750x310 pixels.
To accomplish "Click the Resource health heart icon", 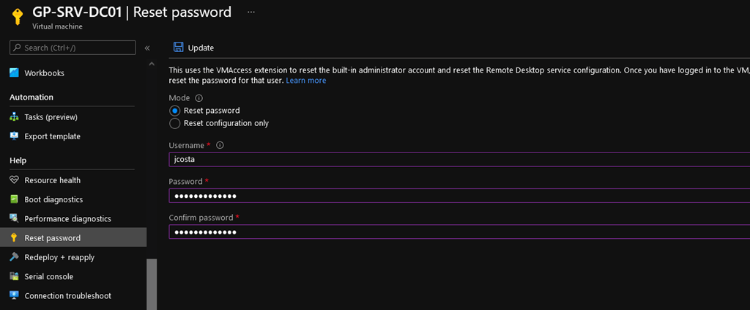I will (14, 180).
